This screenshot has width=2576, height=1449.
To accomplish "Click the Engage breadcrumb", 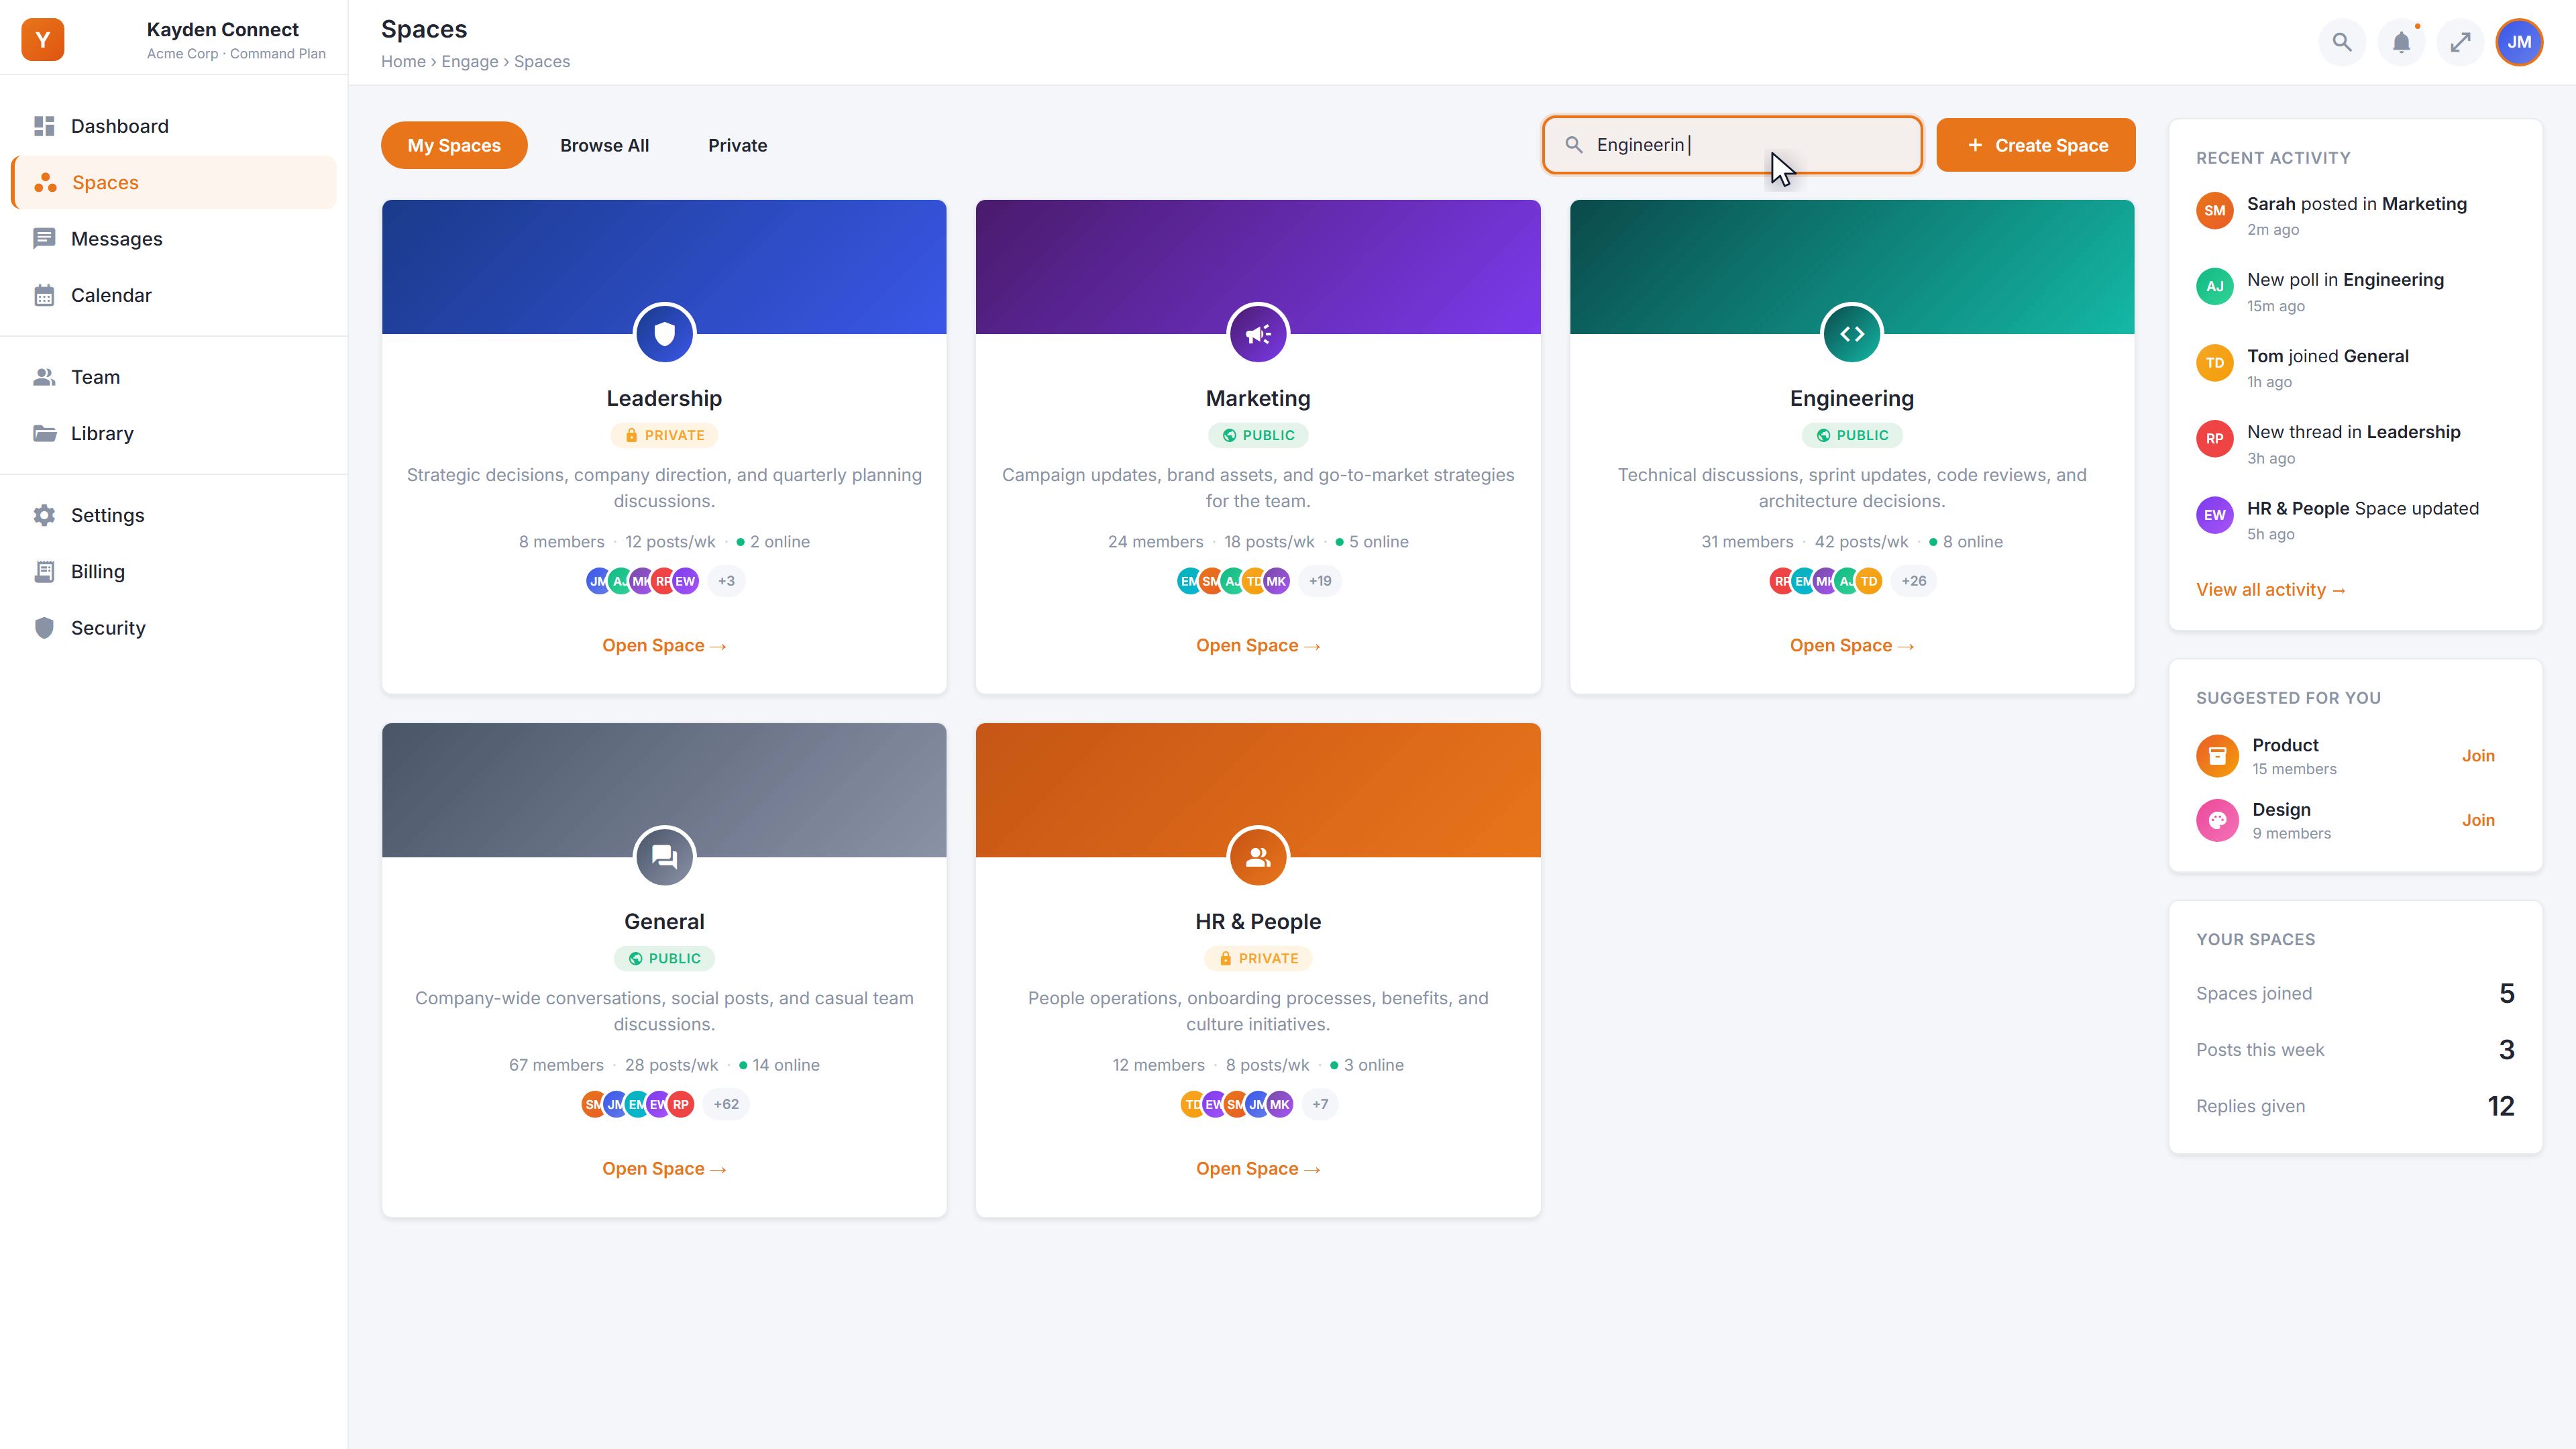I will click(469, 62).
